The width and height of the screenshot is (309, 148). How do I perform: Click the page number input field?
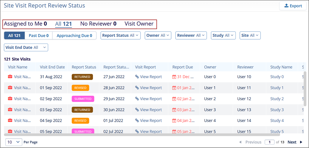point(269,142)
